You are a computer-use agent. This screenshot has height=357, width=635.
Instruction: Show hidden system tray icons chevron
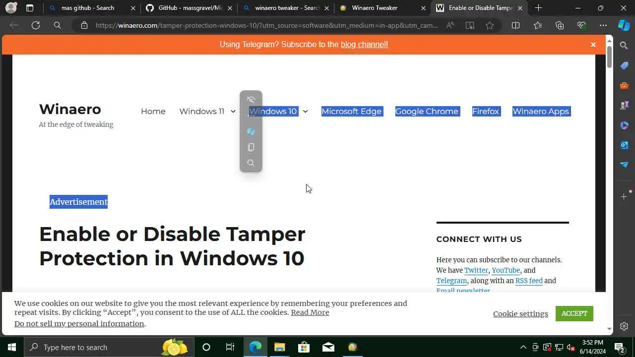[x=523, y=347]
